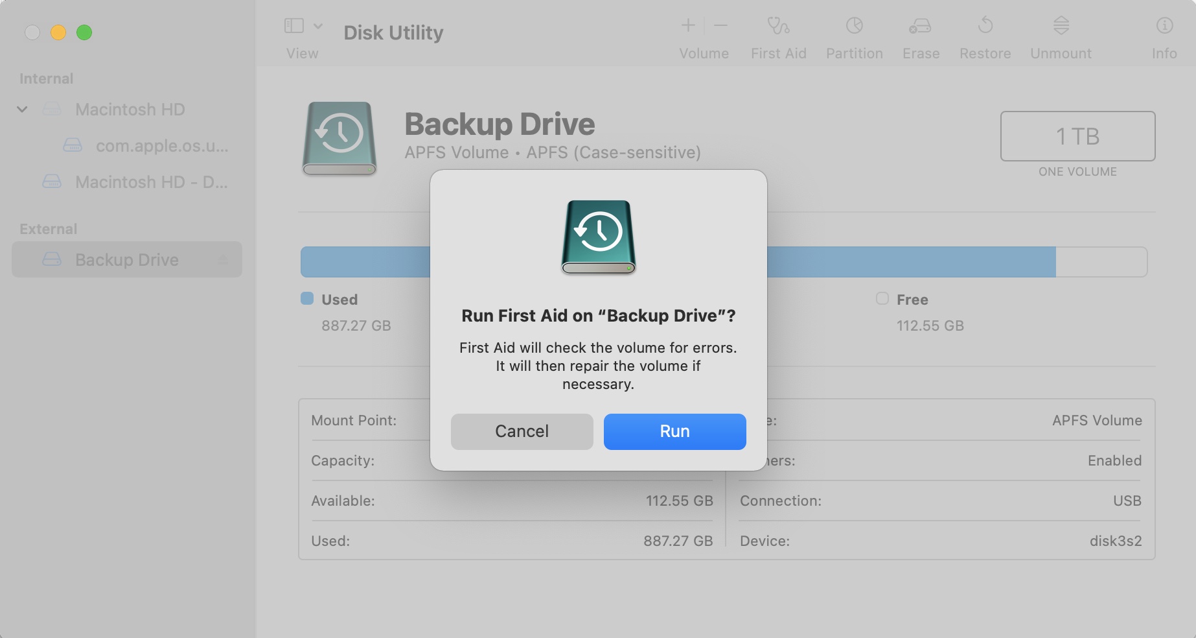Click the Restore toolbar icon
Image resolution: width=1196 pixels, height=638 pixels.
(984, 36)
